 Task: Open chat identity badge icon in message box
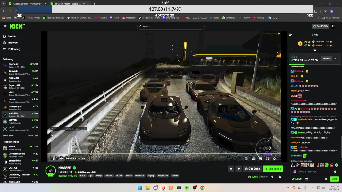(295, 171)
